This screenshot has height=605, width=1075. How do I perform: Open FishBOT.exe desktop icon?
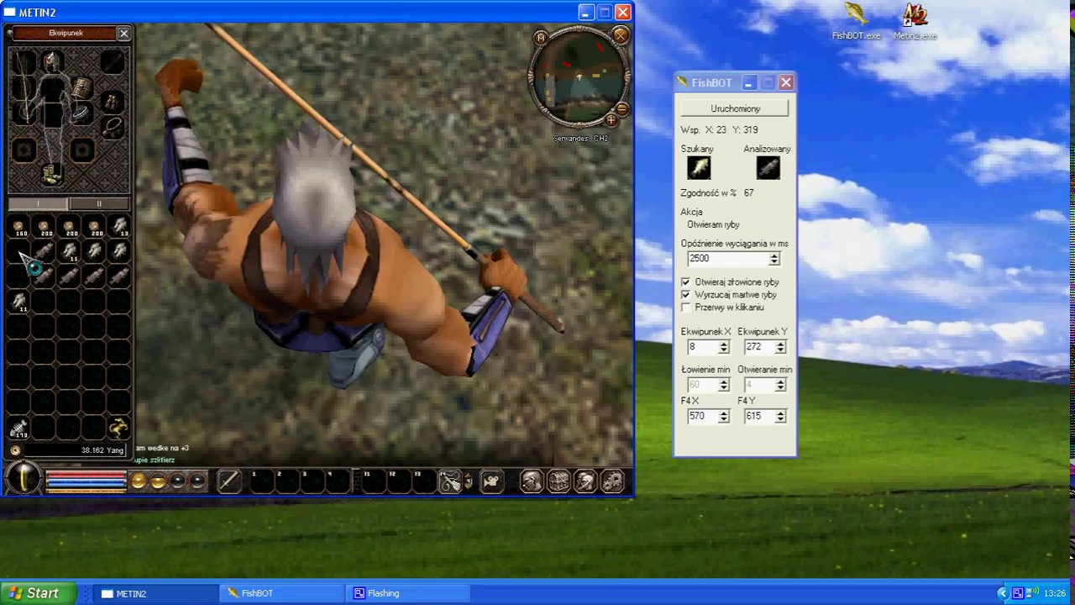pyautogui.click(x=856, y=22)
